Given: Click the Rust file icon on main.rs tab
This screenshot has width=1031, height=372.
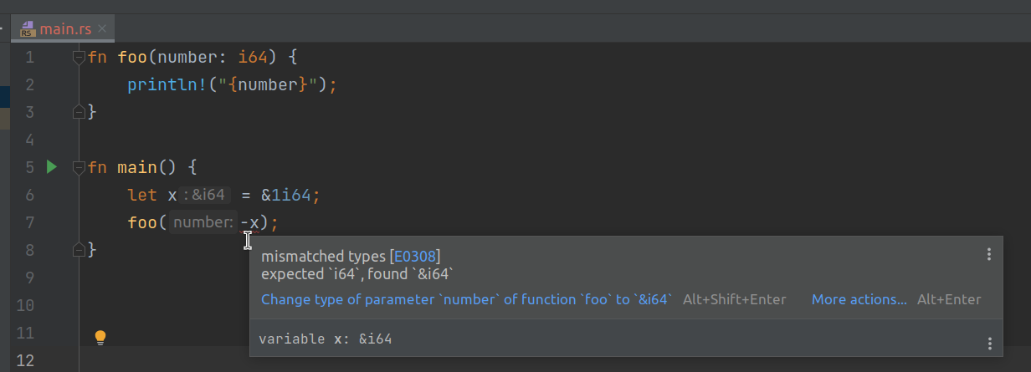Looking at the screenshot, I should [28, 28].
